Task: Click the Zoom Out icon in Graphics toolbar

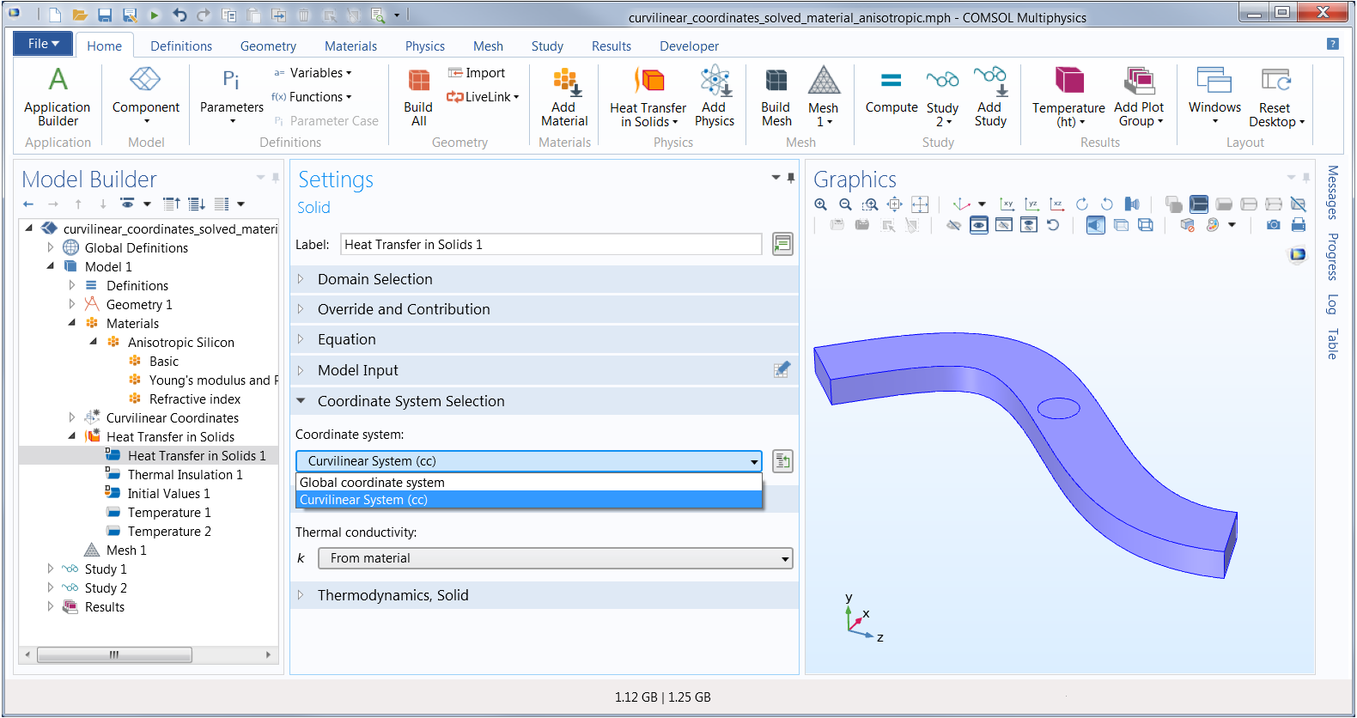Action: coord(845,204)
